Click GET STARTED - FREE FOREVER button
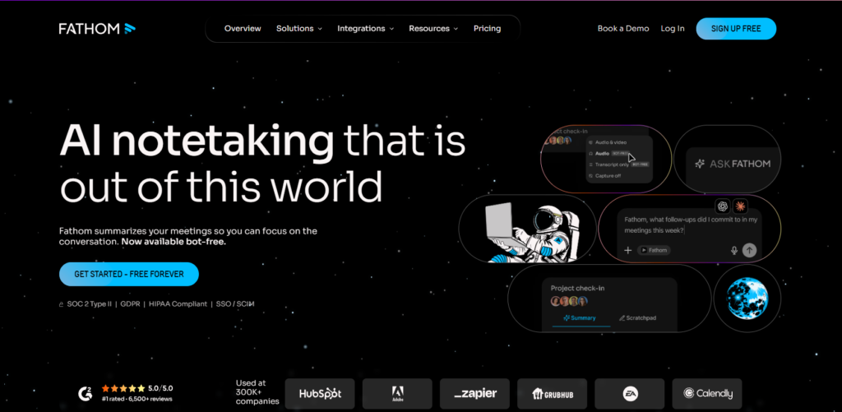 click(x=129, y=274)
